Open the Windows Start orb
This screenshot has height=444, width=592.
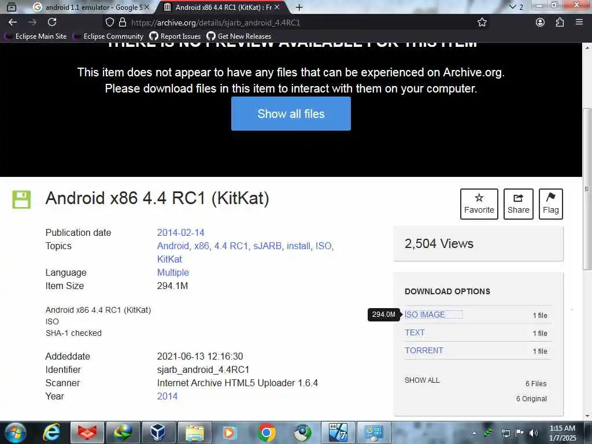(15, 432)
